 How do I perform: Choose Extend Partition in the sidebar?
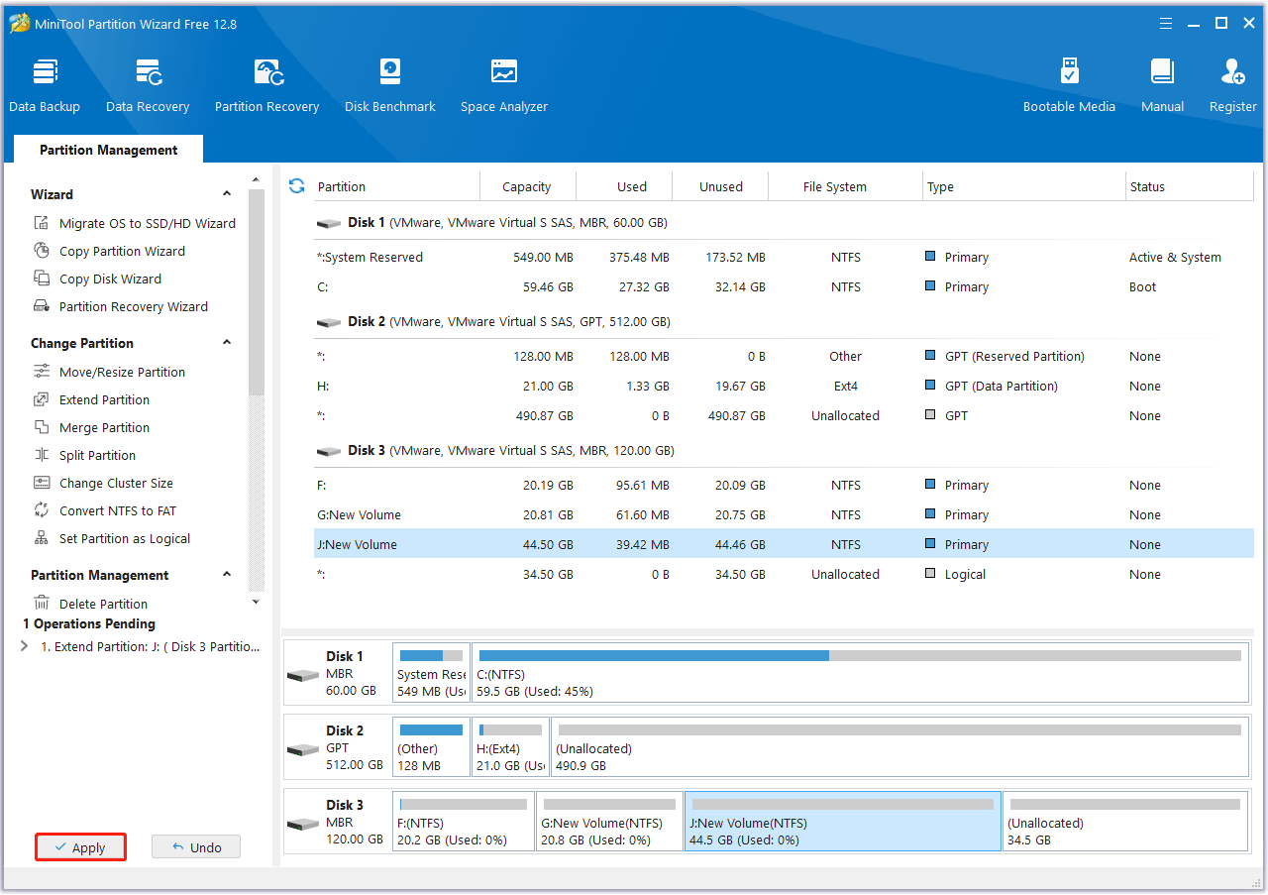coord(92,399)
